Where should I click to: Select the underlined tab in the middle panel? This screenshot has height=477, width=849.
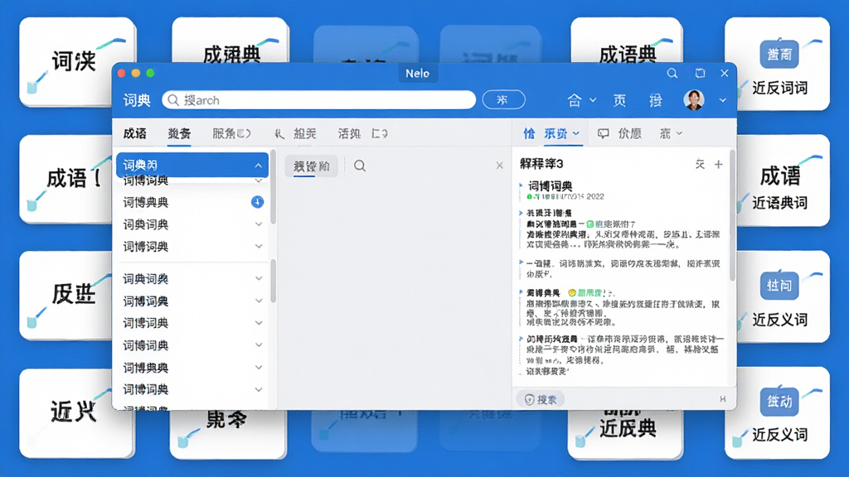tap(312, 166)
